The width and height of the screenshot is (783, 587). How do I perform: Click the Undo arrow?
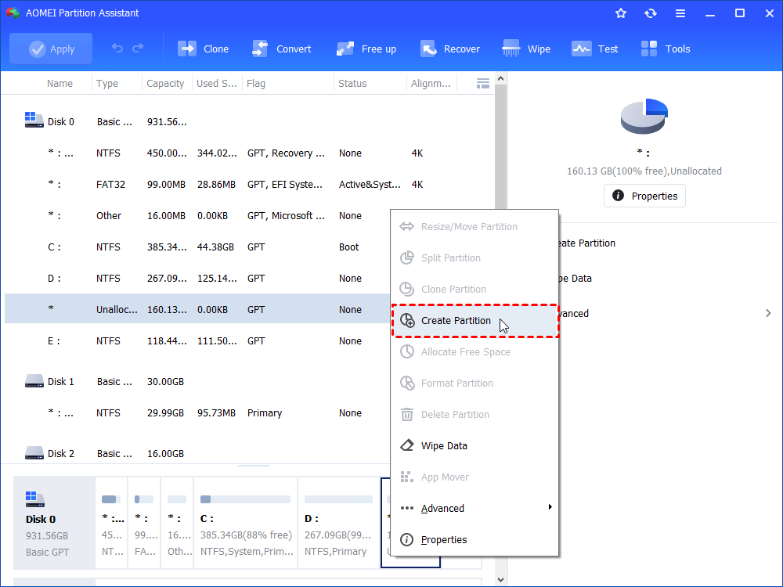pyautogui.click(x=116, y=48)
